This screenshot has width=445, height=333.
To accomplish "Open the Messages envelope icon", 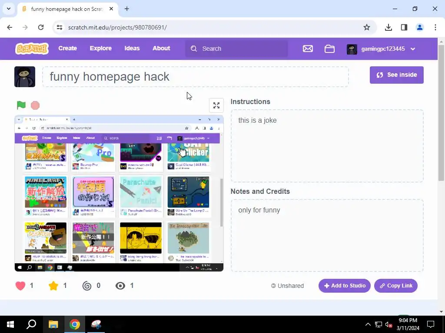I will pyautogui.click(x=308, y=49).
